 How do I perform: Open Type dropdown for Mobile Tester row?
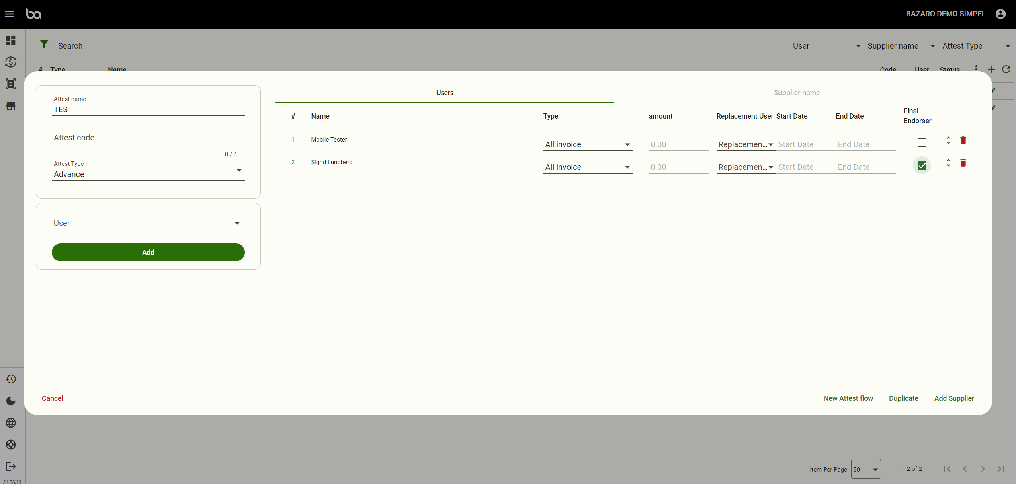[x=588, y=144]
